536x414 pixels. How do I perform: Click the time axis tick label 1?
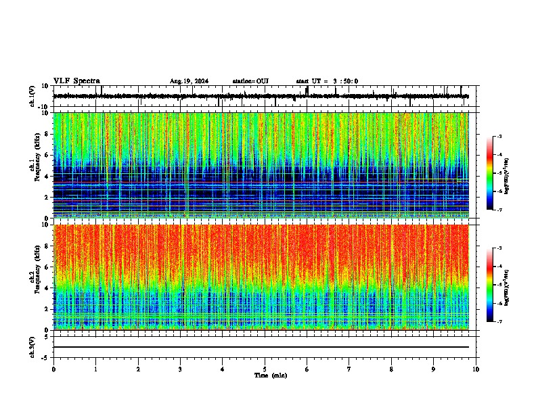(x=95, y=369)
